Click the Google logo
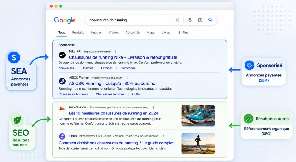This screenshot has width=296, height=162. point(64,20)
